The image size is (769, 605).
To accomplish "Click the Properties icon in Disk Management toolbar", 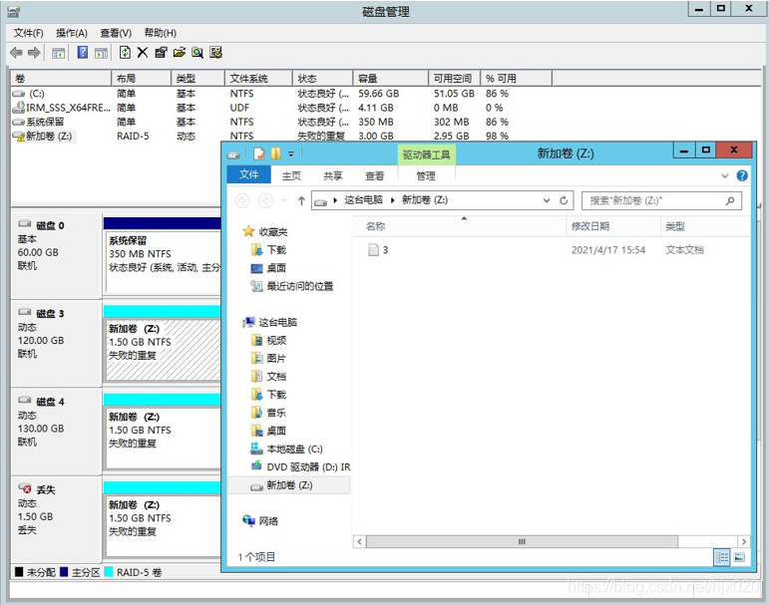I will click(161, 53).
